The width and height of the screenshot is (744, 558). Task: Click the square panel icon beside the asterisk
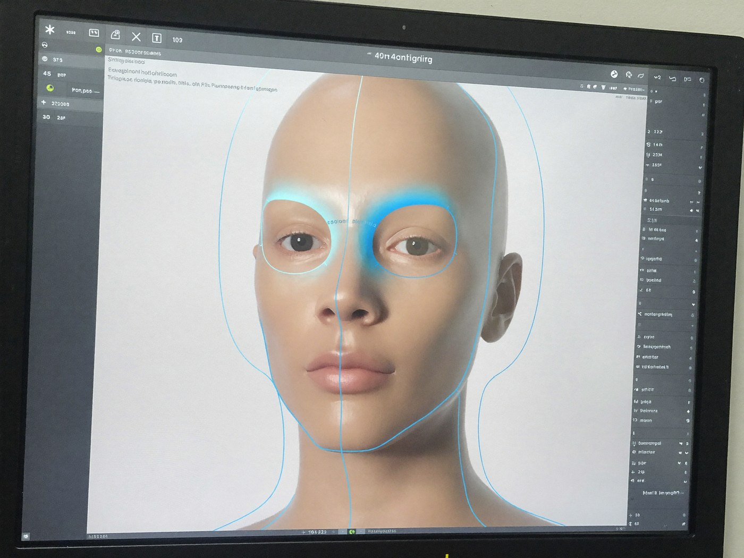[x=94, y=33]
